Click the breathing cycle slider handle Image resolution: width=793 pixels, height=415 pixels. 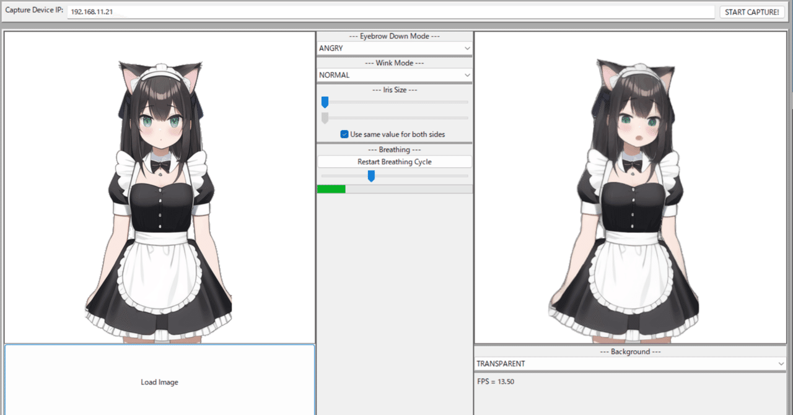[371, 176]
